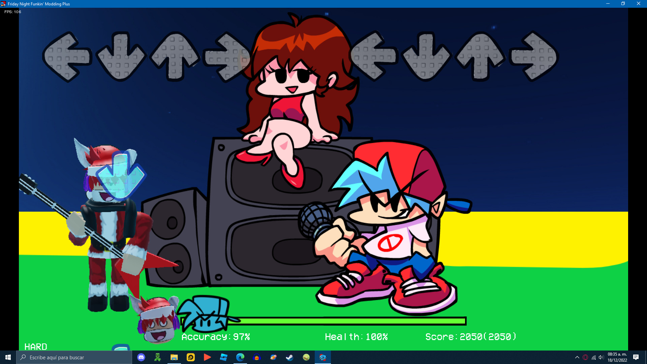Click the opponent's up arrow receptor
This screenshot has height=364, width=647.
175,56
